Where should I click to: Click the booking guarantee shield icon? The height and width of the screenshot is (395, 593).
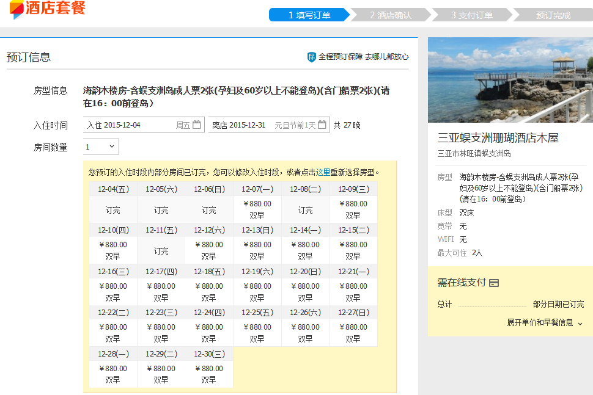pyautogui.click(x=311, y=57)
